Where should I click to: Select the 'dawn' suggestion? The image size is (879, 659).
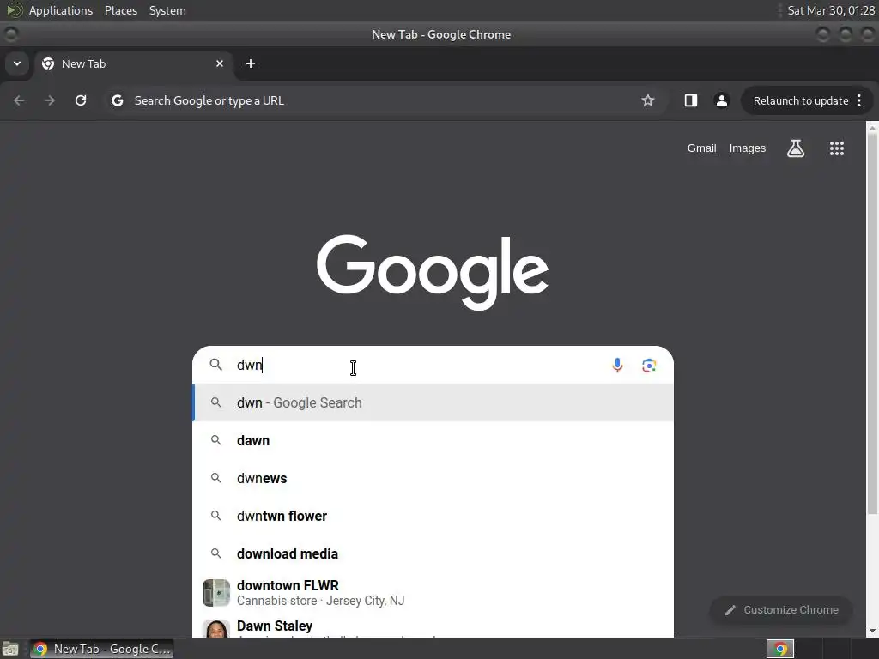[x=433, y=440]
